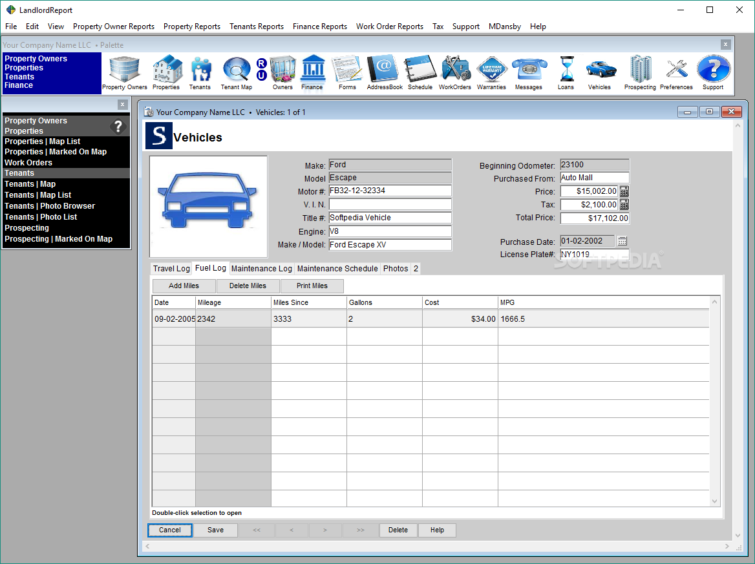Viewport: 755px width, 564px height.
Task: Open the Loans hourglass icon
Action: click(x=566, y=72)
